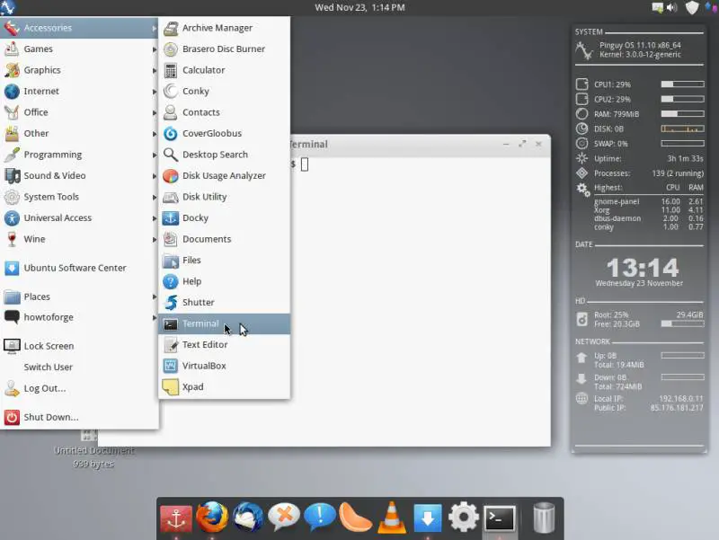Open the orange slice dock icon
This screenshot has width=719, height=540.
pos(355,518)
